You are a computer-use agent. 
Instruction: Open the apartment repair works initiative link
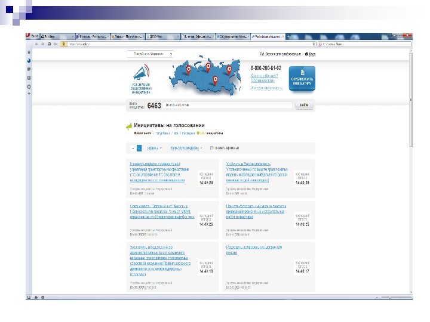(256, 211)
